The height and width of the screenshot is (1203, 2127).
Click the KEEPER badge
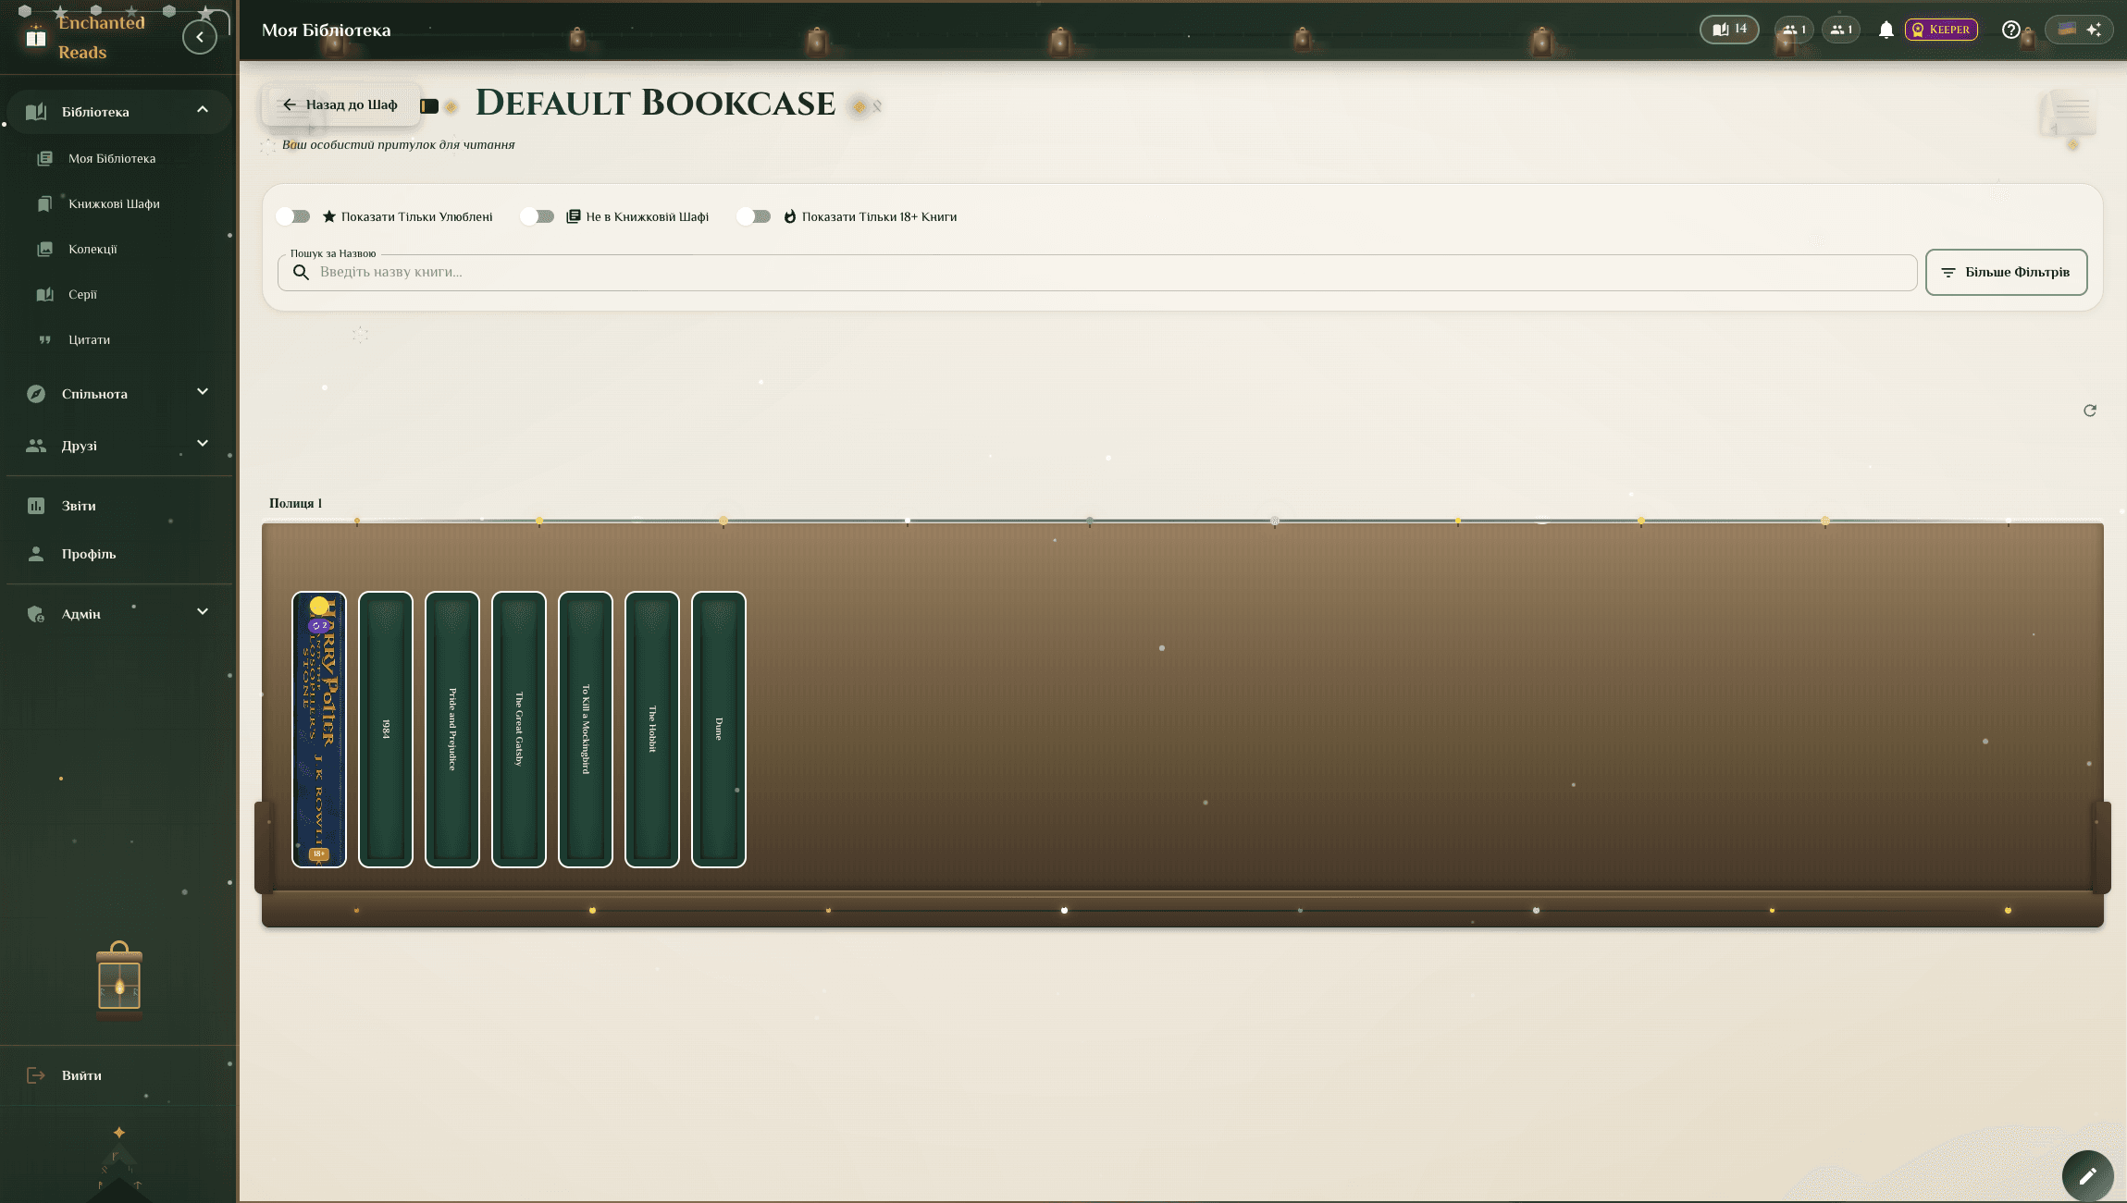click(1941, 30)
